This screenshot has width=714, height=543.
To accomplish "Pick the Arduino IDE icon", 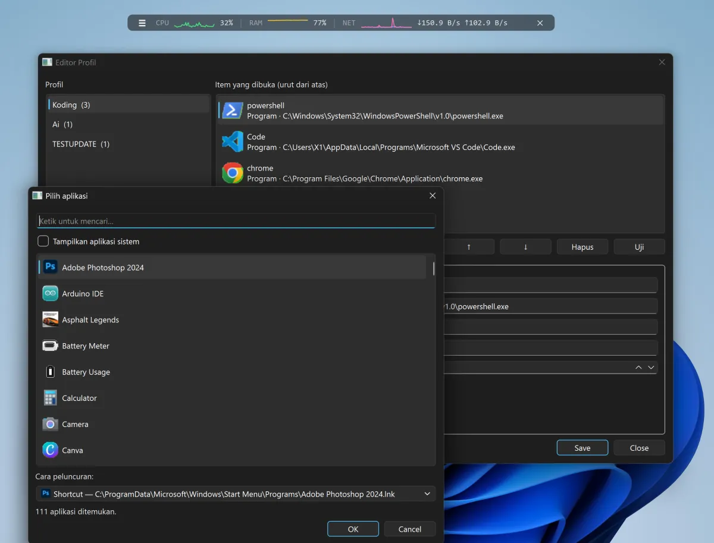I will coord(51,294).
